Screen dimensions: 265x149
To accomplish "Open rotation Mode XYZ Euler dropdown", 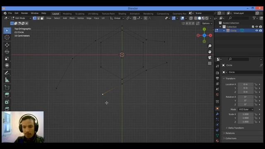I will (x=246, y=109).
